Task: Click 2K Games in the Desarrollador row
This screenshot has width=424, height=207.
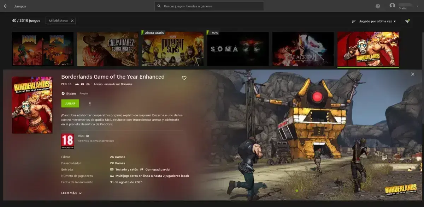Action: (x=118, y=163)
